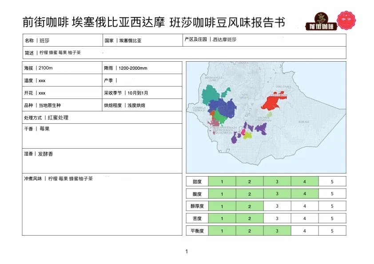Image resolution: width=374 pixels, height=264 pixels.
Task: Select rating 3 in 平衡度 row
Action: tap(277, 231)
